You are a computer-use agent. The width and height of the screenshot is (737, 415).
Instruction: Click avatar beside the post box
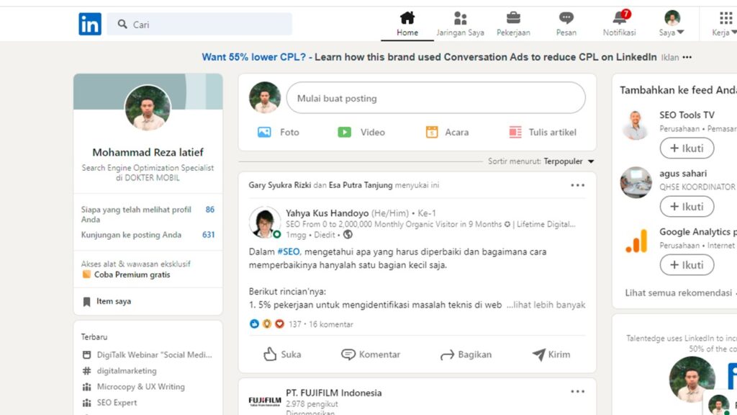click(x=265, y=98)
